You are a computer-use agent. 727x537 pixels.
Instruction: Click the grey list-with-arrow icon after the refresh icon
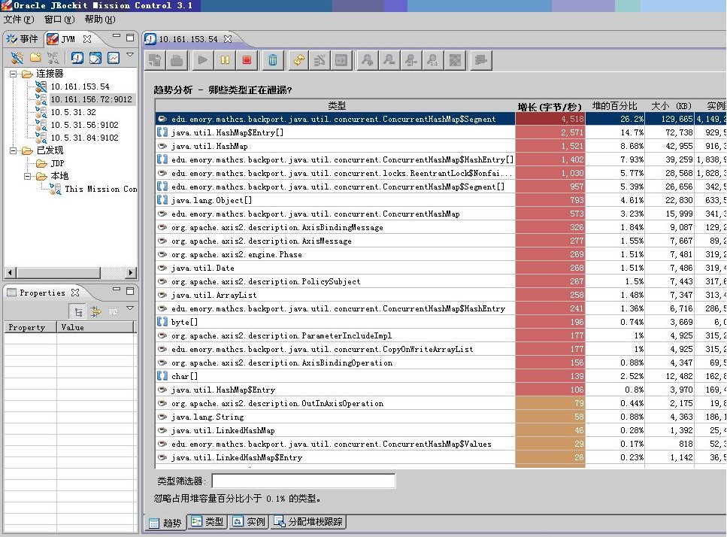[320, 60]
